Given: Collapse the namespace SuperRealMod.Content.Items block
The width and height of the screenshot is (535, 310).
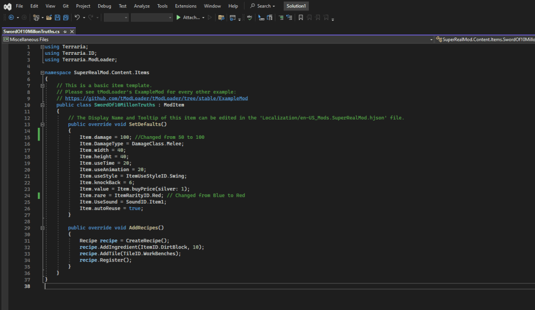Looking at the screenshot, I should point(42,73).
